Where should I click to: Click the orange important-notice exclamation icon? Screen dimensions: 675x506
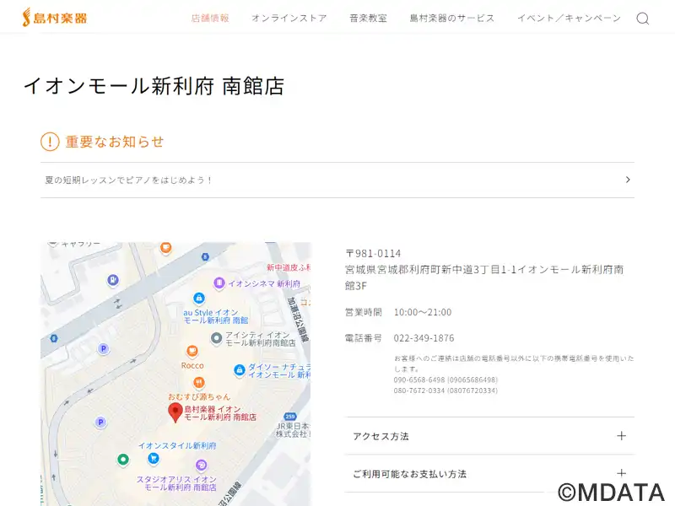coord(50,142)
